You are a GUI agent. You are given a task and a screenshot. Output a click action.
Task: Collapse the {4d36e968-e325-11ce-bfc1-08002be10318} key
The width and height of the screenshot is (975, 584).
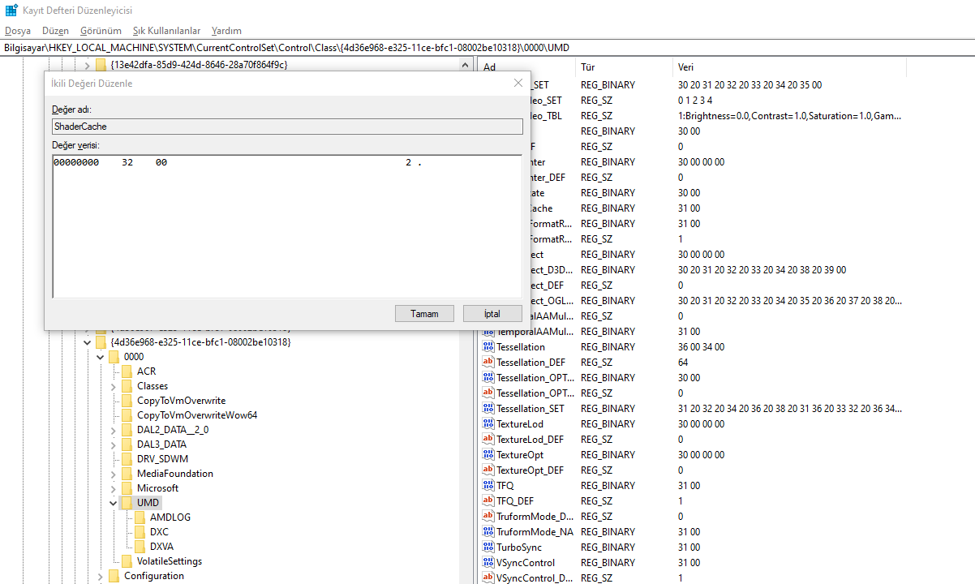click(x=88, y=342)
